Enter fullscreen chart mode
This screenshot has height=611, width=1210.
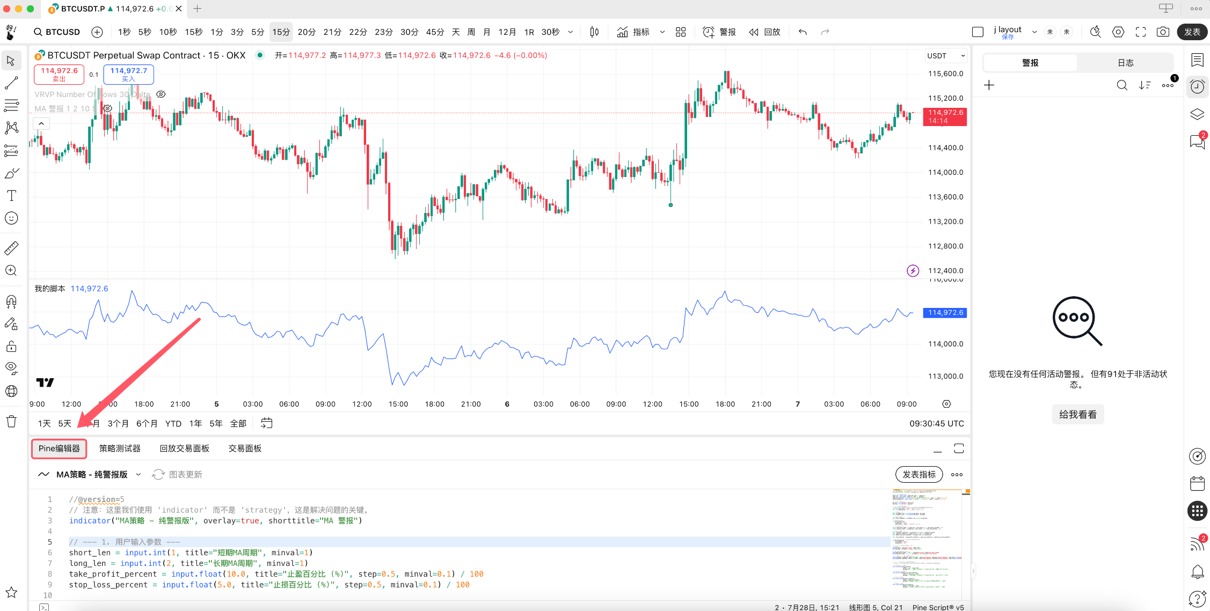point(1141,32)
